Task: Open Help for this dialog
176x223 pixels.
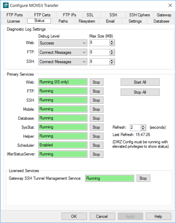Action: click(158, 216)
